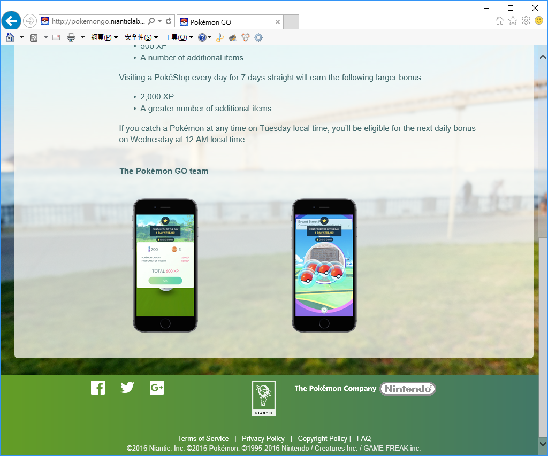Image resolution: width=548 pixels, height=456 pixels.
Task: Click the smiley feedback icon
Action: click(539, 21)
